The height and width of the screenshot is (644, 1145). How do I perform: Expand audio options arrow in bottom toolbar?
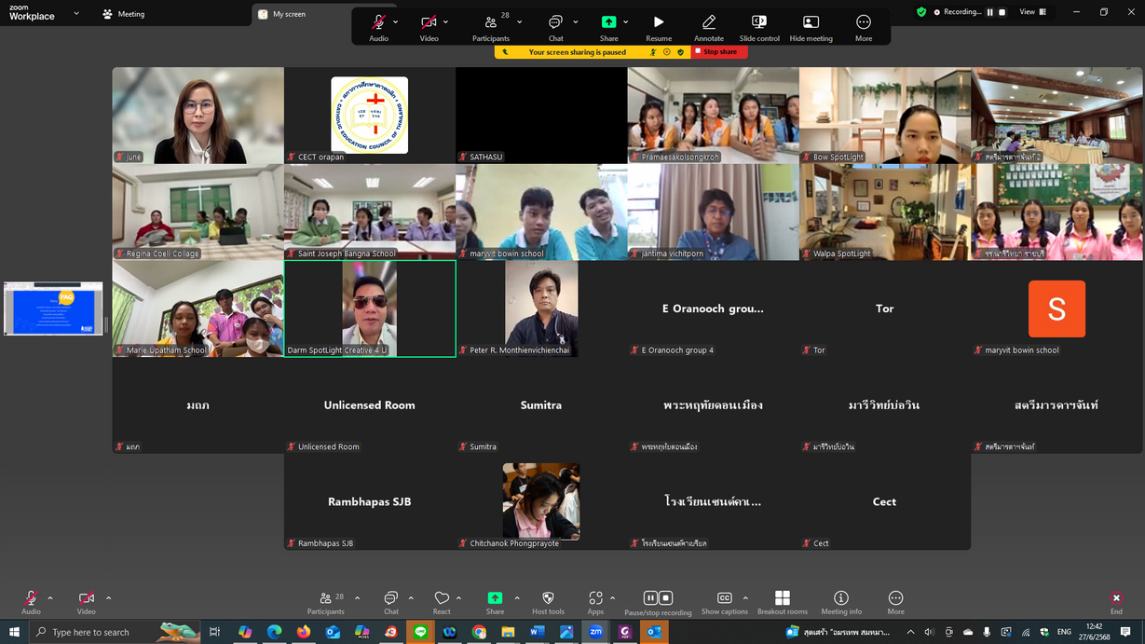click(50, 598)
